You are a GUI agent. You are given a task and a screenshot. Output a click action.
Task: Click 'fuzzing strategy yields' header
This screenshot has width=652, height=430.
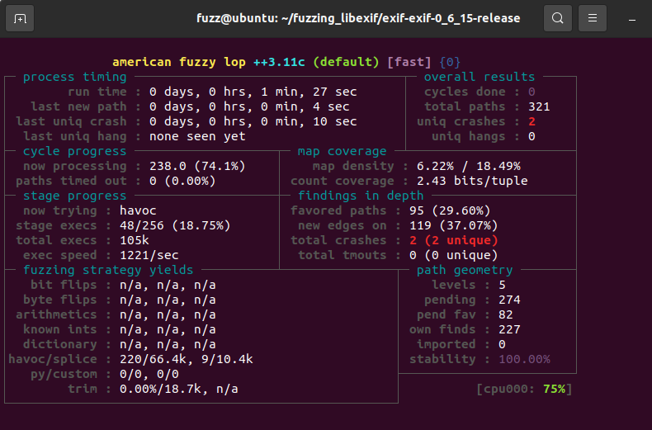point(108,271)
